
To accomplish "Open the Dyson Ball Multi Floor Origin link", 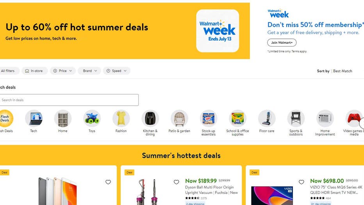I will (x=211, y=190).
